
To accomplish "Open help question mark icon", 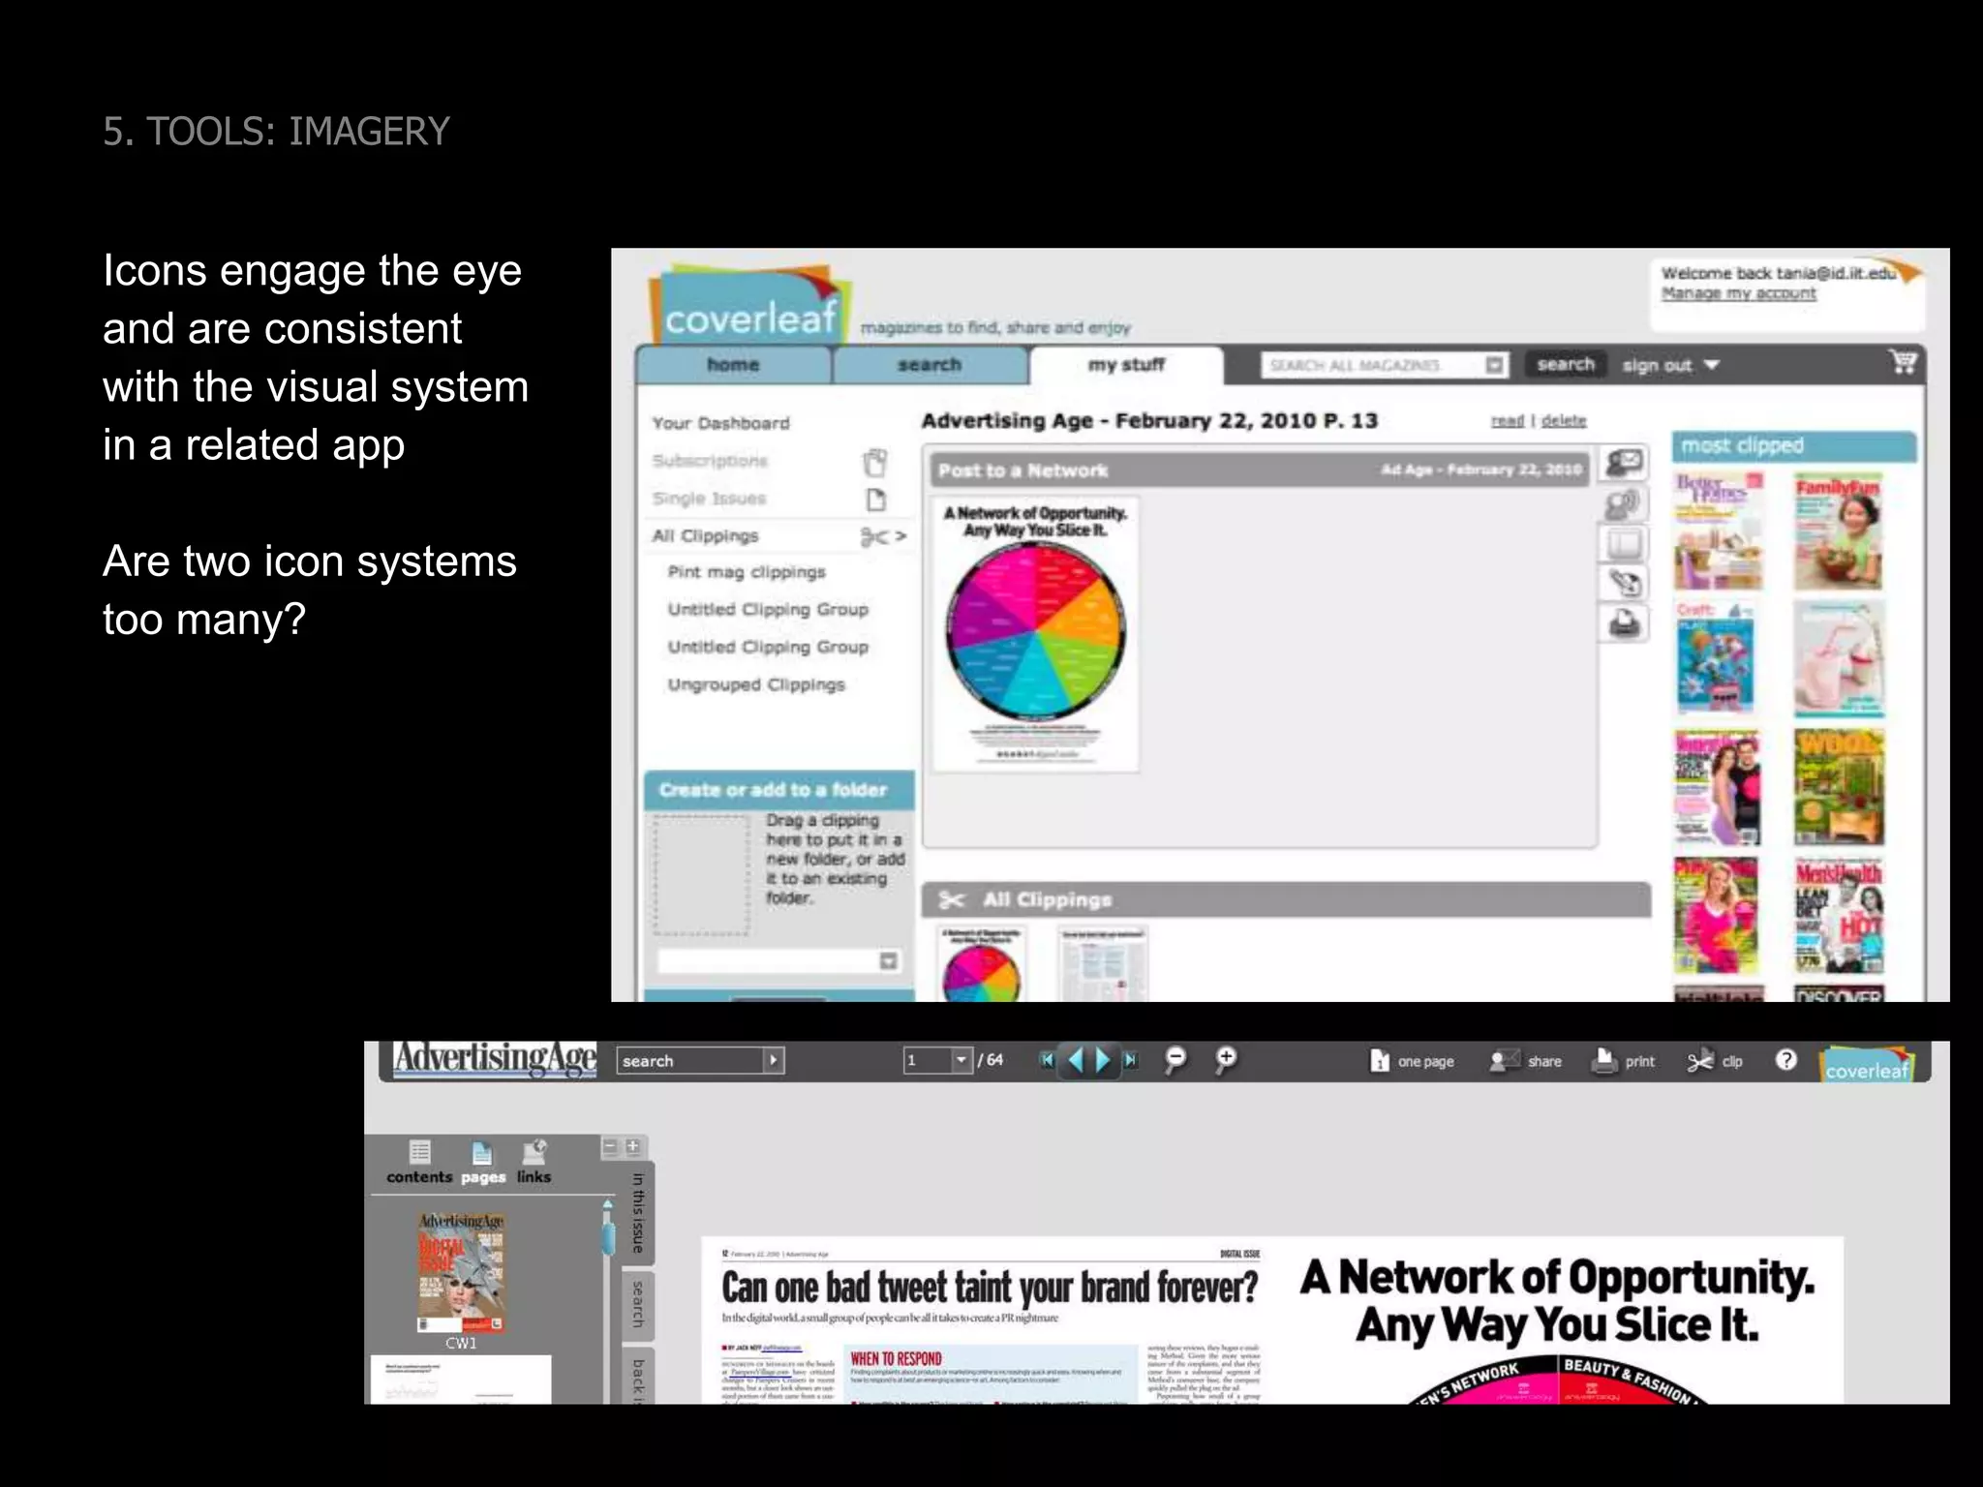I will coord(1786,1060).
